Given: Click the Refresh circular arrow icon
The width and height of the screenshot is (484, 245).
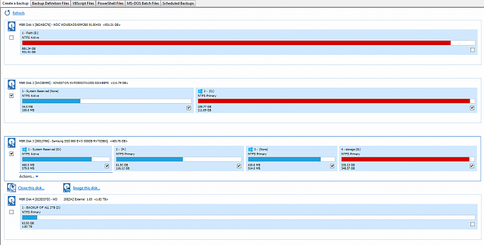Looking at the screenshot, I should (x=7, y=13).
